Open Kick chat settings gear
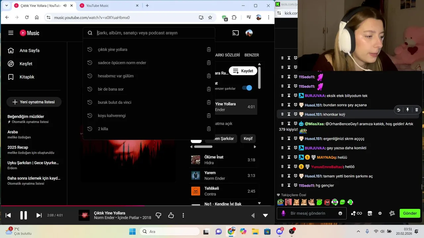This screenshot has width=424, height=238. point(380,214)
